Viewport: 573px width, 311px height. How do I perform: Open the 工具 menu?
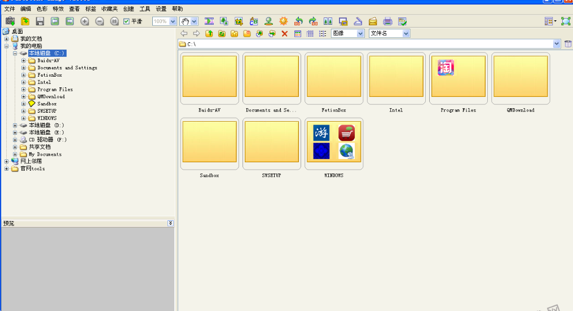tap(145, 9)
